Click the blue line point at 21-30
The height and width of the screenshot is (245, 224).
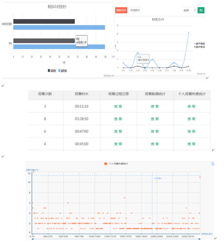[x=138, y=53]
